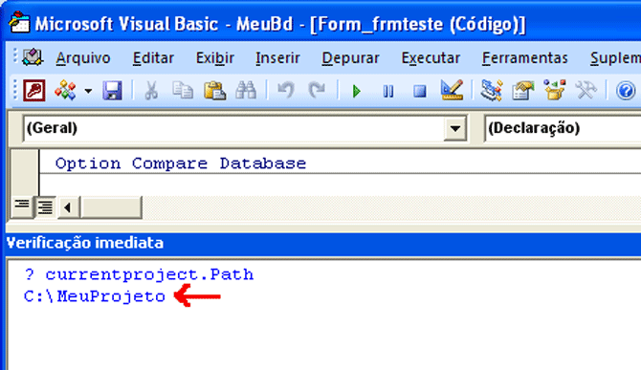Open the Insert Module dropdown arrow
The width and height of the screenshot is (641, 370).
click(88, 90)
